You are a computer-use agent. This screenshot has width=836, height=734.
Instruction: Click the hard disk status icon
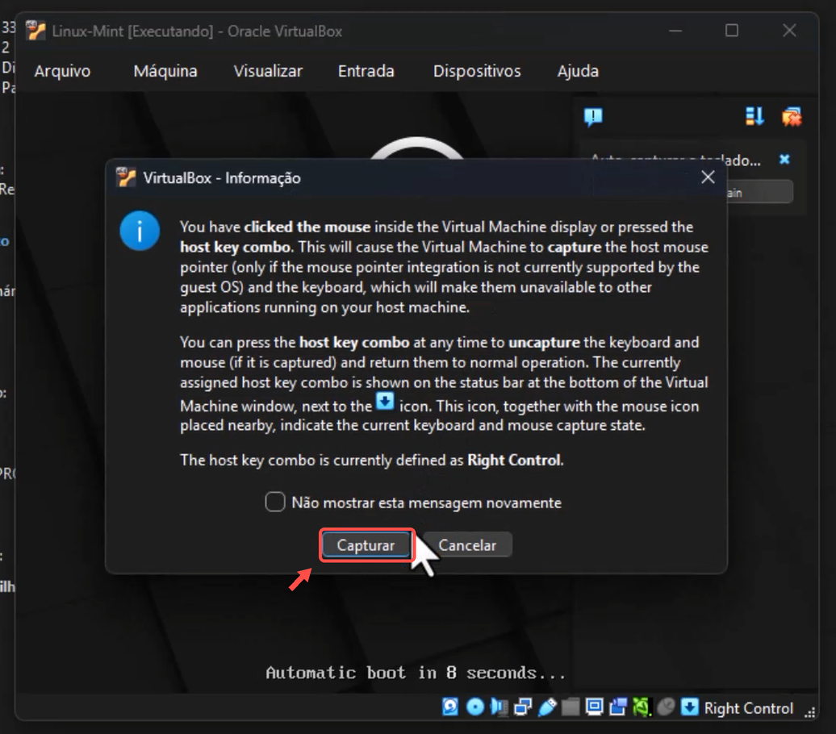point(450,707)
